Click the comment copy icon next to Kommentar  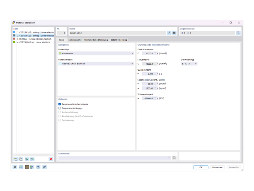click(174, 158)
